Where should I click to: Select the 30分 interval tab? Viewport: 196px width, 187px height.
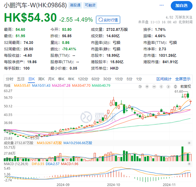[107, 79]
